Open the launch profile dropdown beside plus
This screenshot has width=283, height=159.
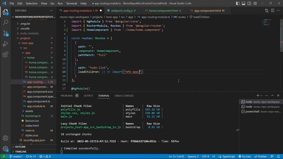pyautogui.click(x=261, y=95)
